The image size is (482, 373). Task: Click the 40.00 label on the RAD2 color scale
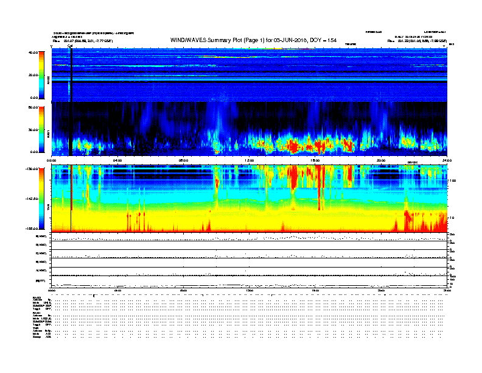click(x=33, y=52)
